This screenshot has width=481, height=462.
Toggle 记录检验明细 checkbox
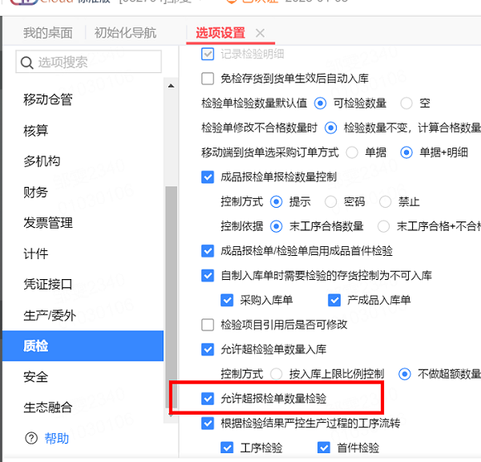(x=208, y=55)
